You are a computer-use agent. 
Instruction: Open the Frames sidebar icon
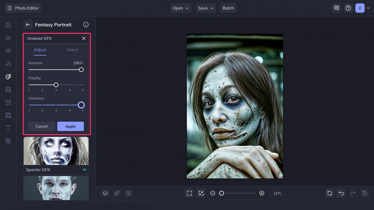tap(8, 90)
